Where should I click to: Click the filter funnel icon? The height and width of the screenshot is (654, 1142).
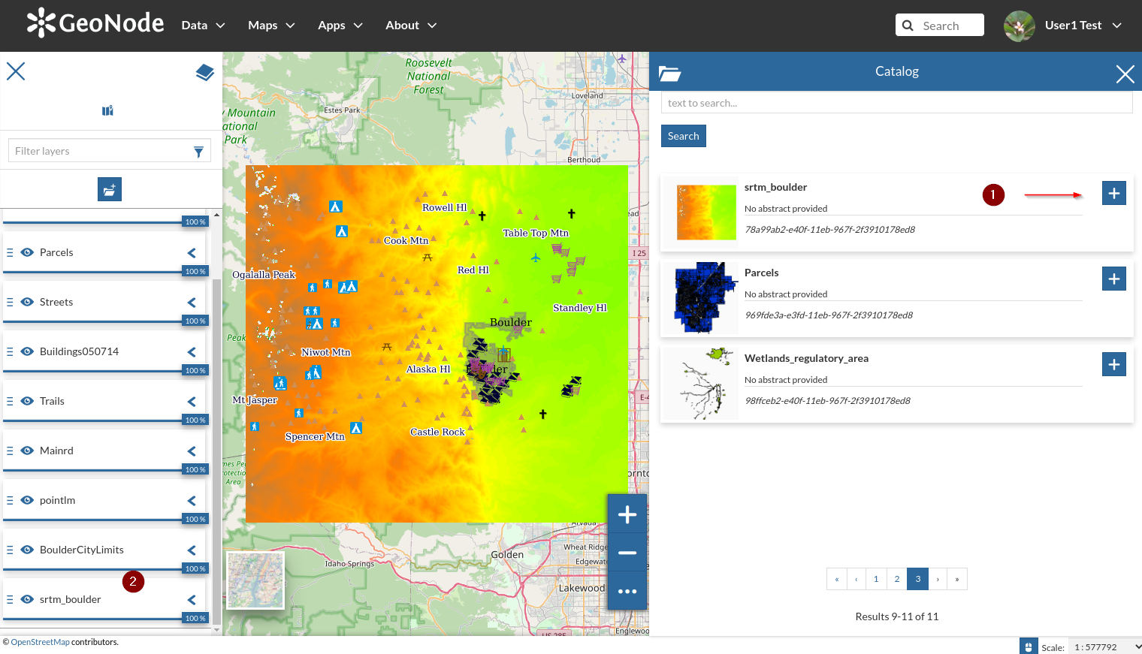198,151
